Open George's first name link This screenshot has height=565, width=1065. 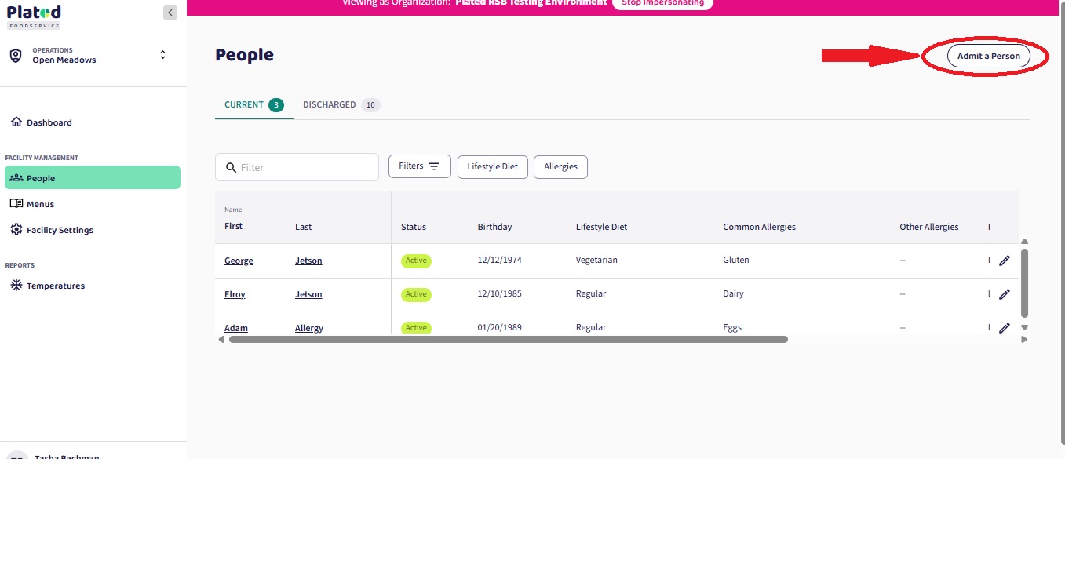pyautogui.click(x=239, y=261)
